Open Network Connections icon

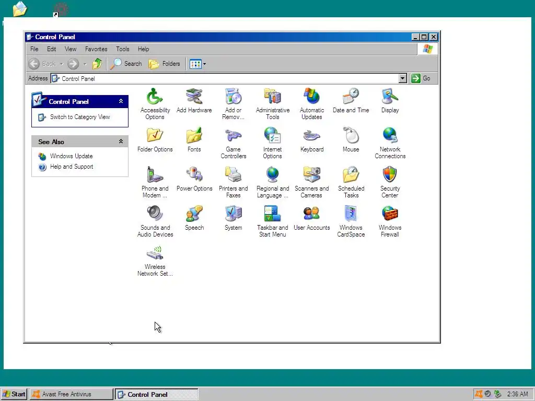tap(390, 143)
